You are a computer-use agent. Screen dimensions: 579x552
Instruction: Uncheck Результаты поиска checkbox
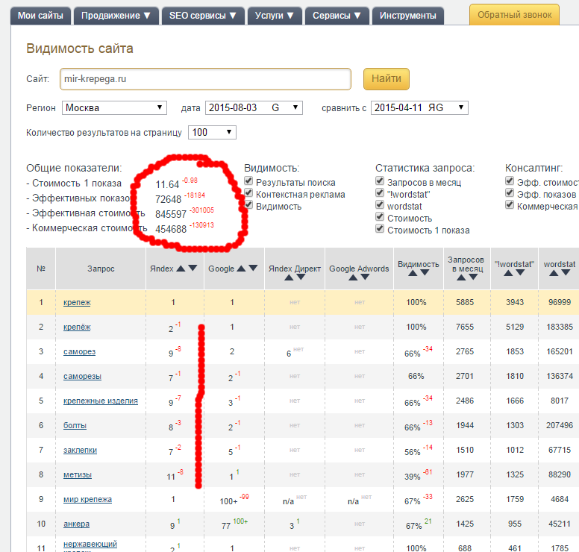(249, 182)
